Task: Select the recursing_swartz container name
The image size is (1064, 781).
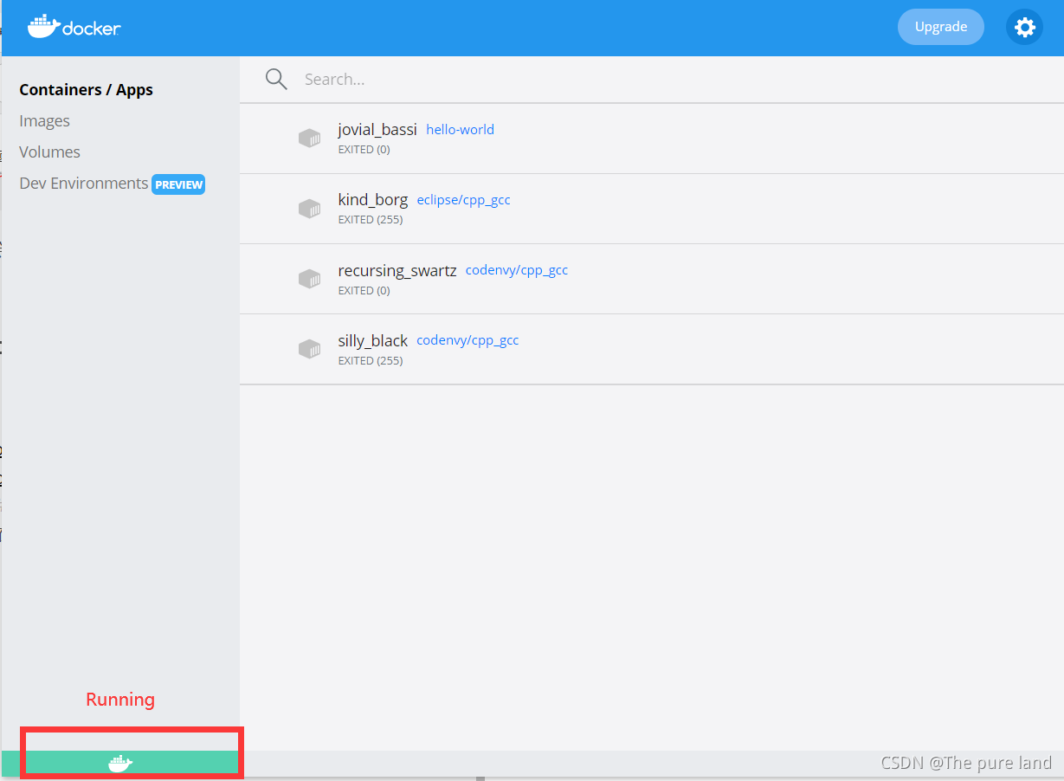Action: [x=397, y=271]
